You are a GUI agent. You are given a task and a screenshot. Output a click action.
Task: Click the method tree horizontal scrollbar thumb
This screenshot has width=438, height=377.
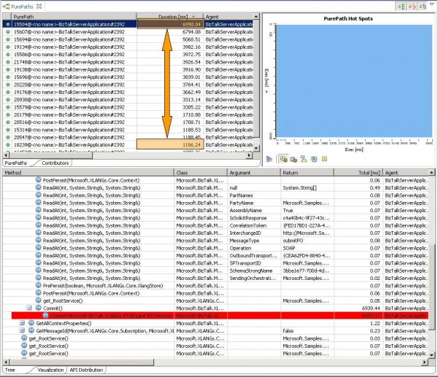pos(81,362)
